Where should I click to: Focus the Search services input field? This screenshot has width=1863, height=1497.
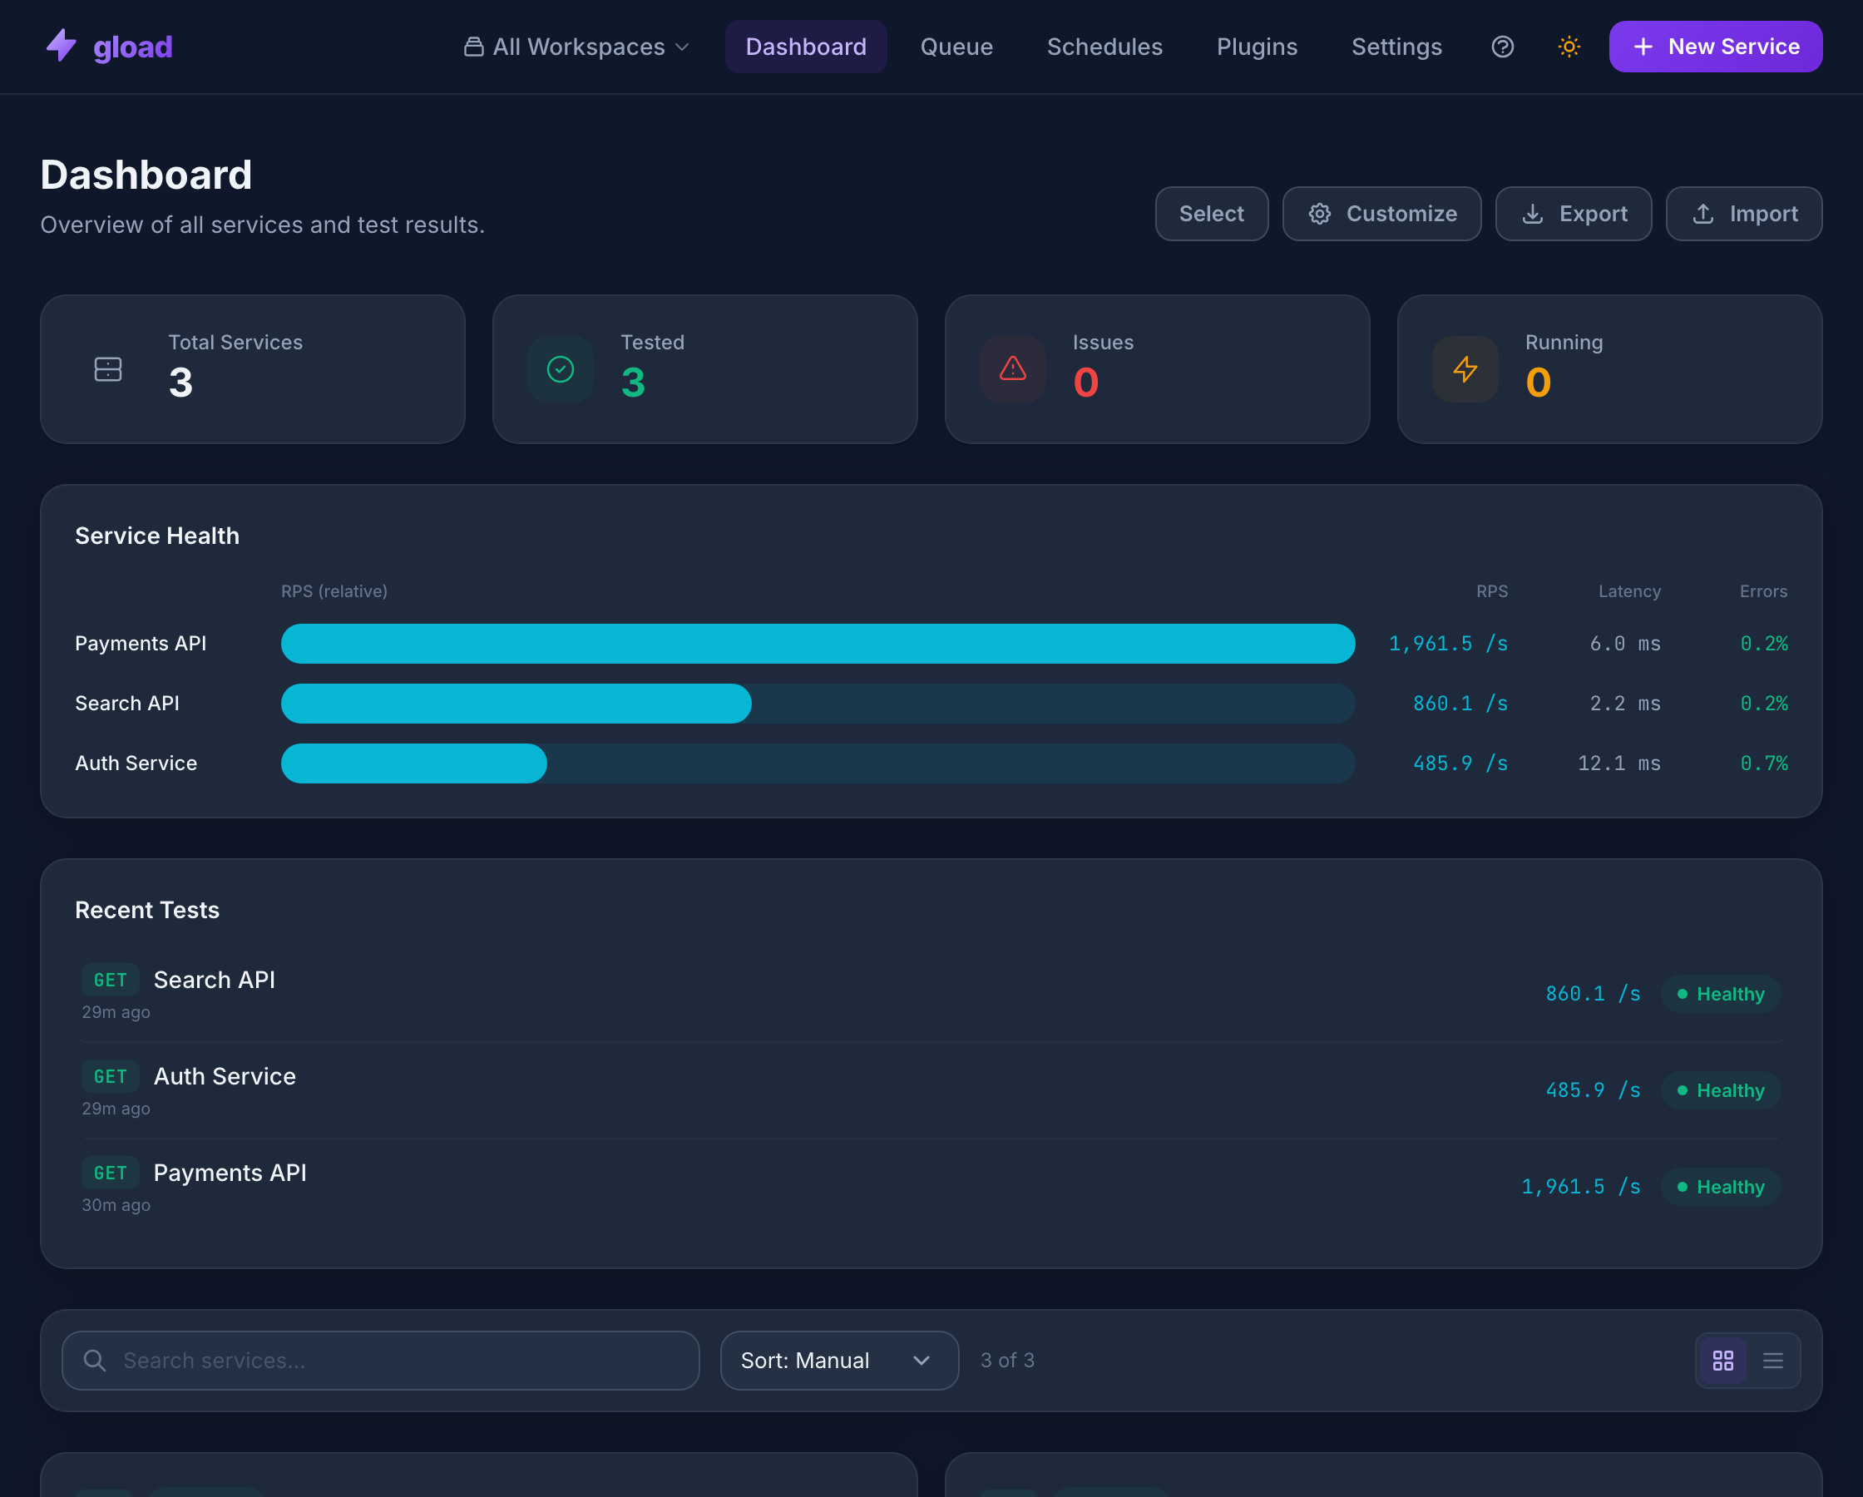[380, 1361]
